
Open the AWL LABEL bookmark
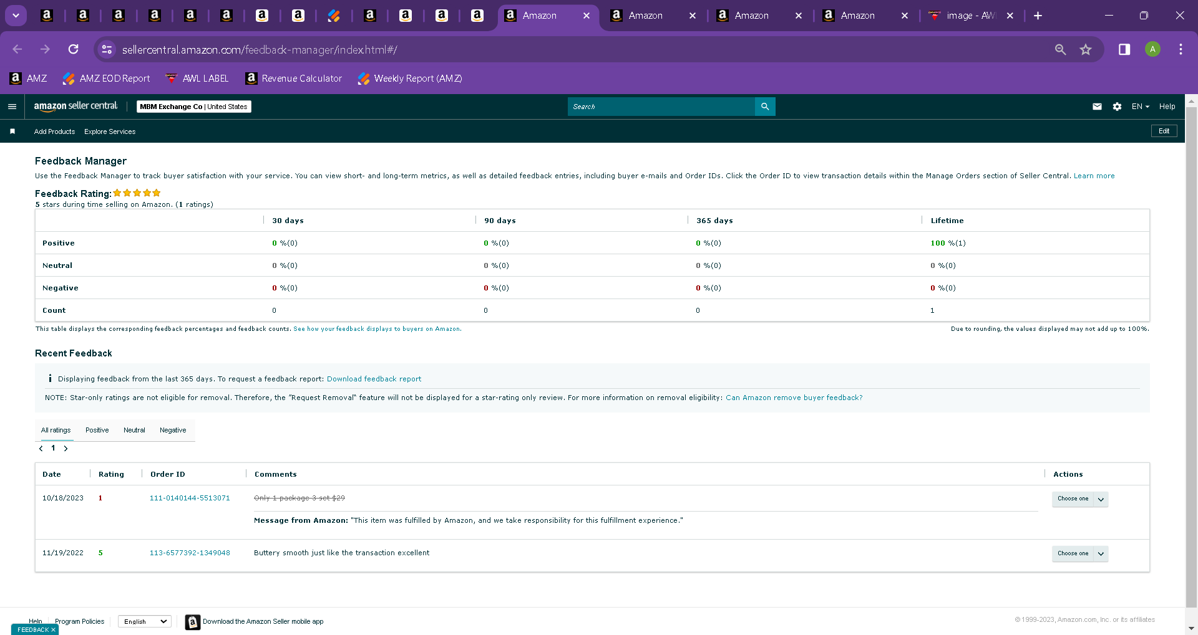[x=197, y=79]
